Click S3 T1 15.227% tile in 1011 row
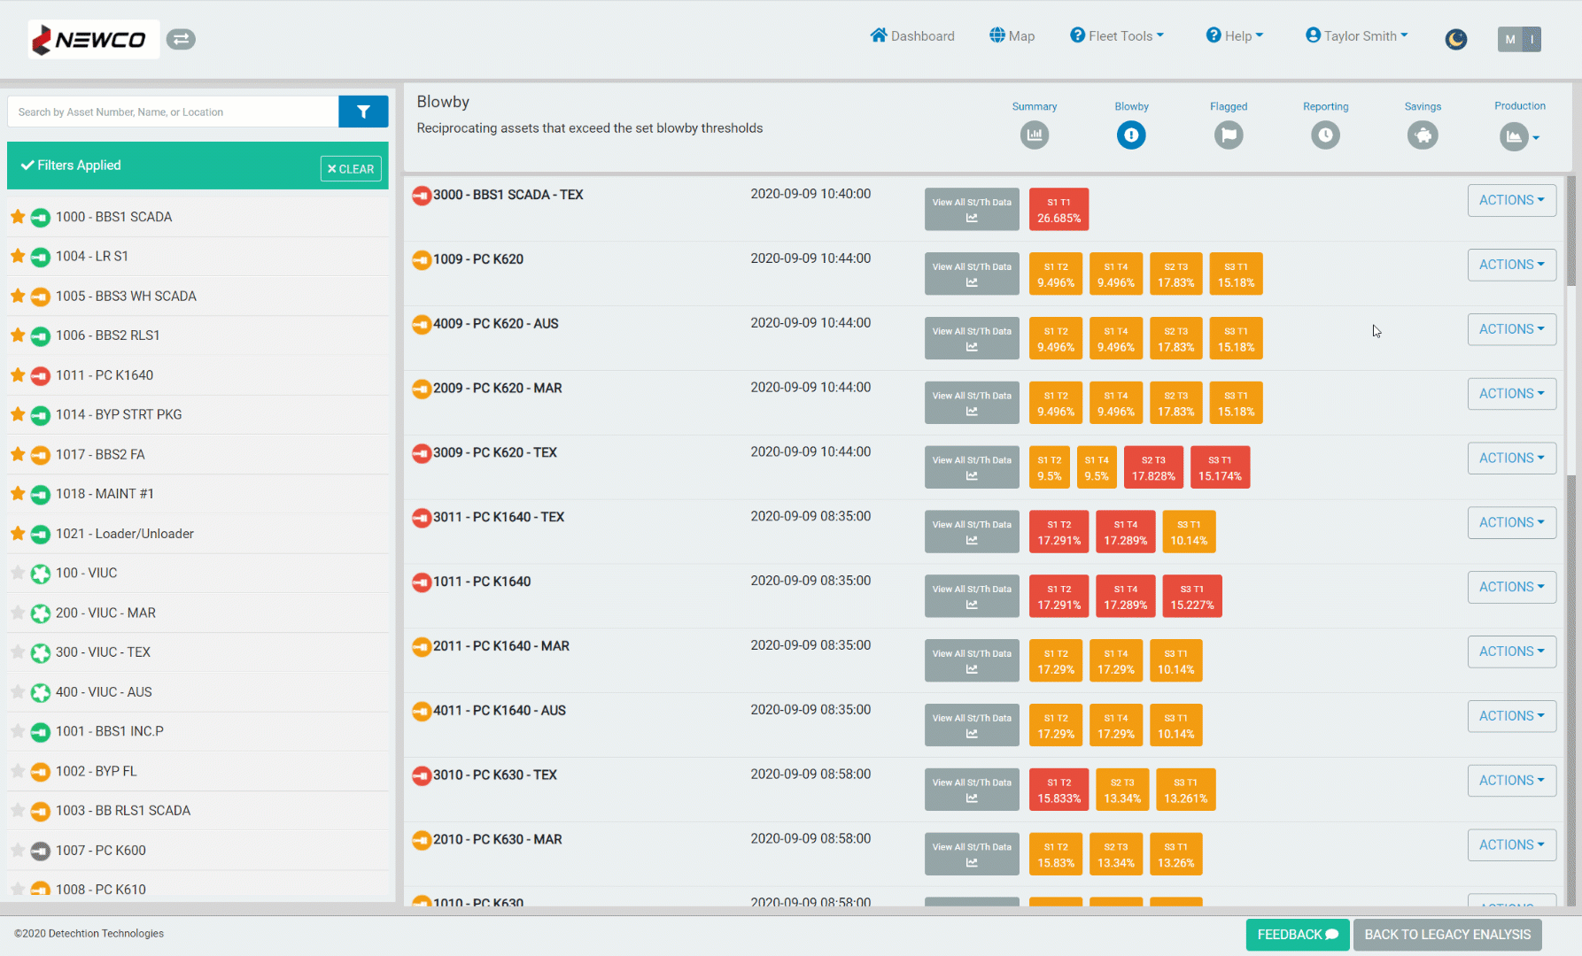 [1192, 596]
